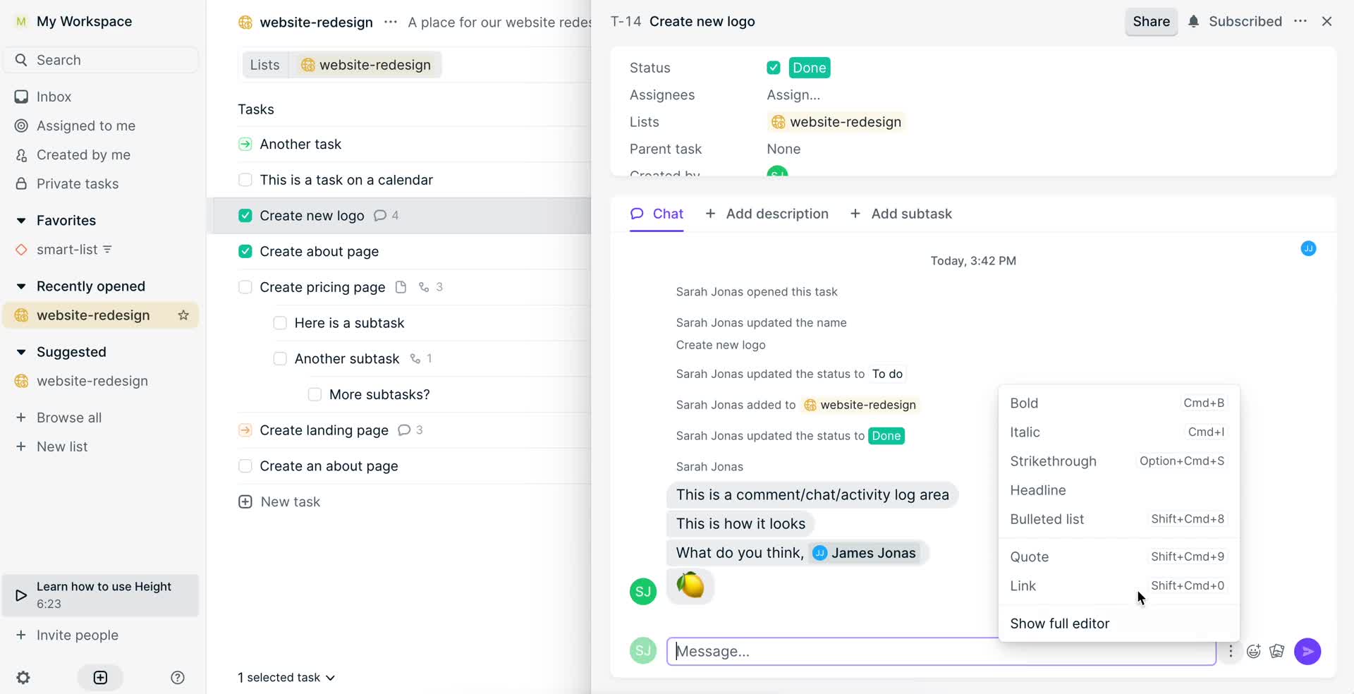Open the description icon on Create pricing page
This screenshot has width=1354, height=694.
401,287
